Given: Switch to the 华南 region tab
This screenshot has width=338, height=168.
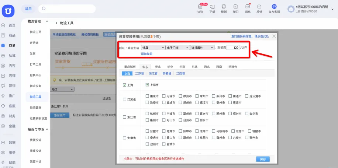Looking at the screenshot, I should coord(182,67).
